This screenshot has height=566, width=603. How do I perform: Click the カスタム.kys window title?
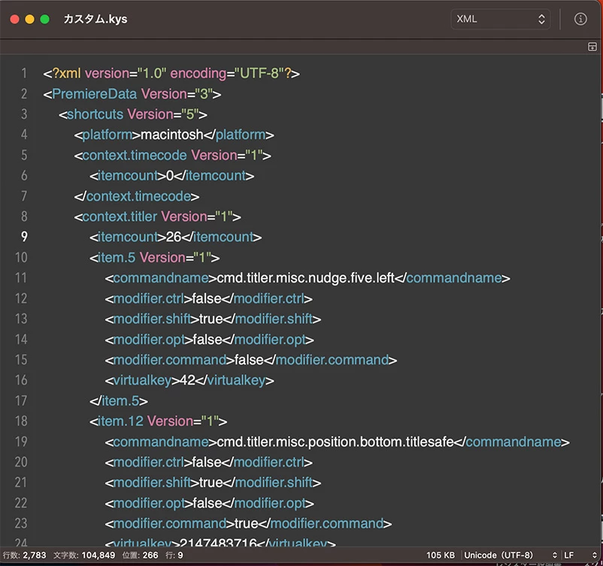(x=95, y=19)
